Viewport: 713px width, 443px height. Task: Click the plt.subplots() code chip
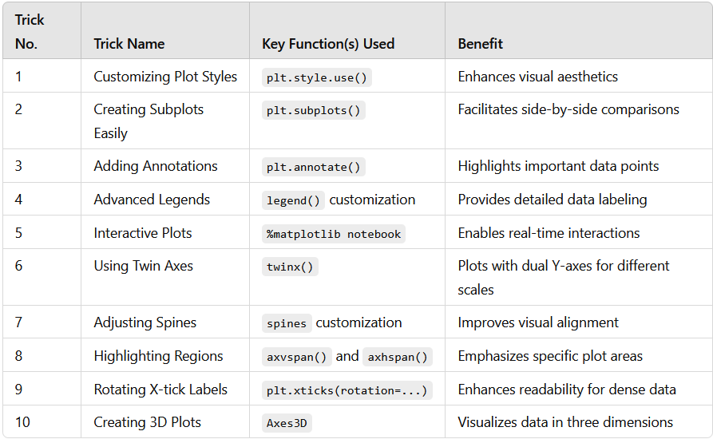point(313,110)
